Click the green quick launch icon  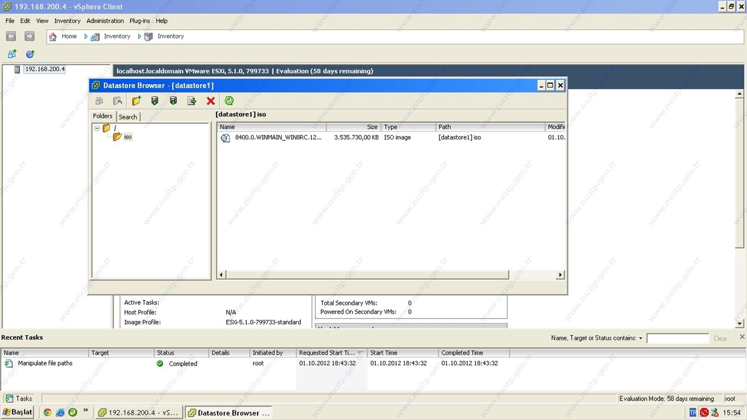coord(73,412)
